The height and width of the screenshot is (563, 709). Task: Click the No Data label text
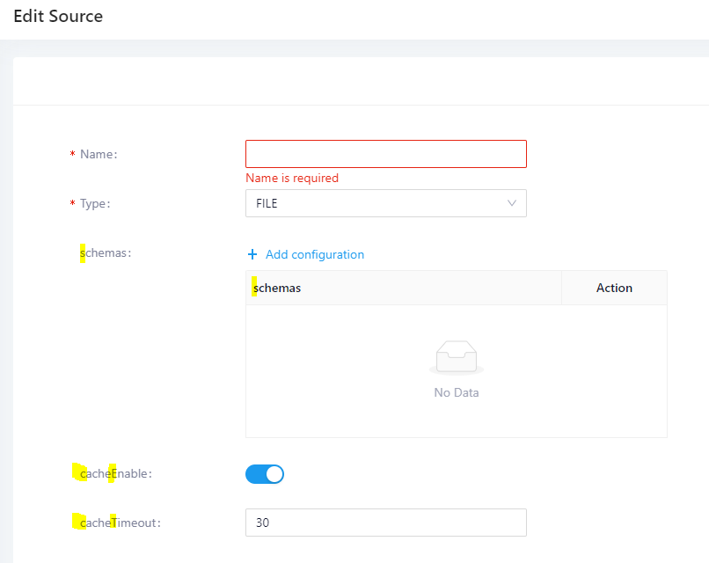[456, 392]
